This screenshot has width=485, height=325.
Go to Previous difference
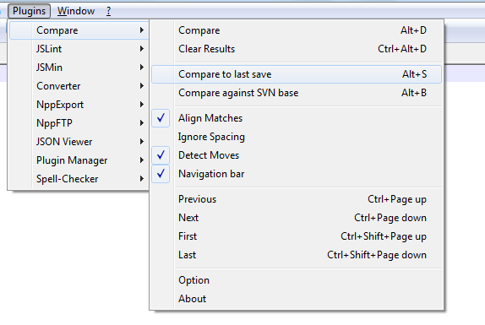click(297, 199)
